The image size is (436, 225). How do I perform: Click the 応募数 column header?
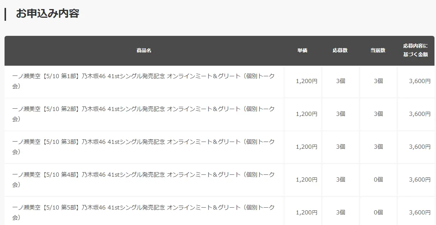coord(340,51)
